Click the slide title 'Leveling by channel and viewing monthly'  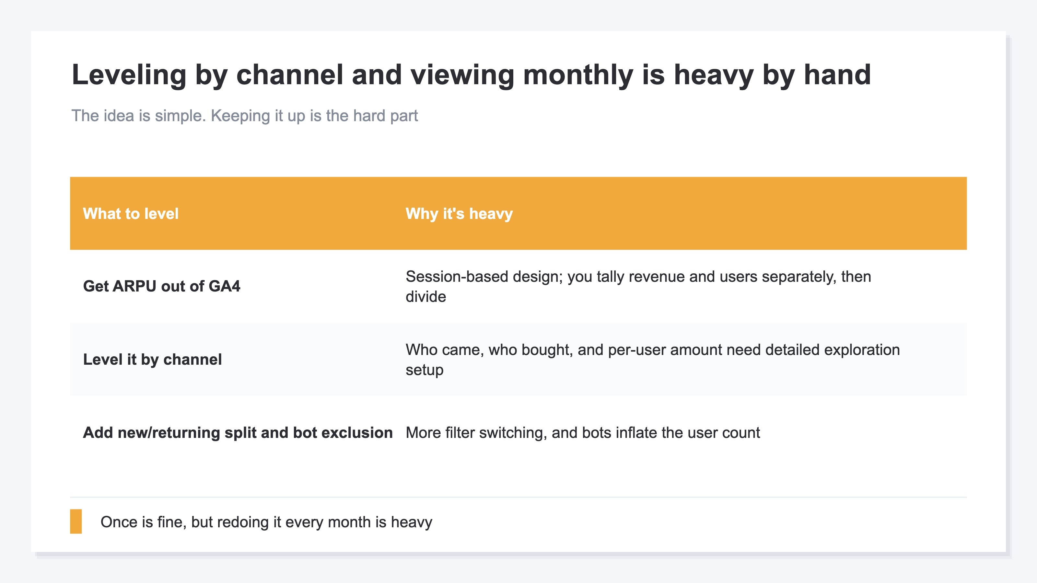pos(471,75)
